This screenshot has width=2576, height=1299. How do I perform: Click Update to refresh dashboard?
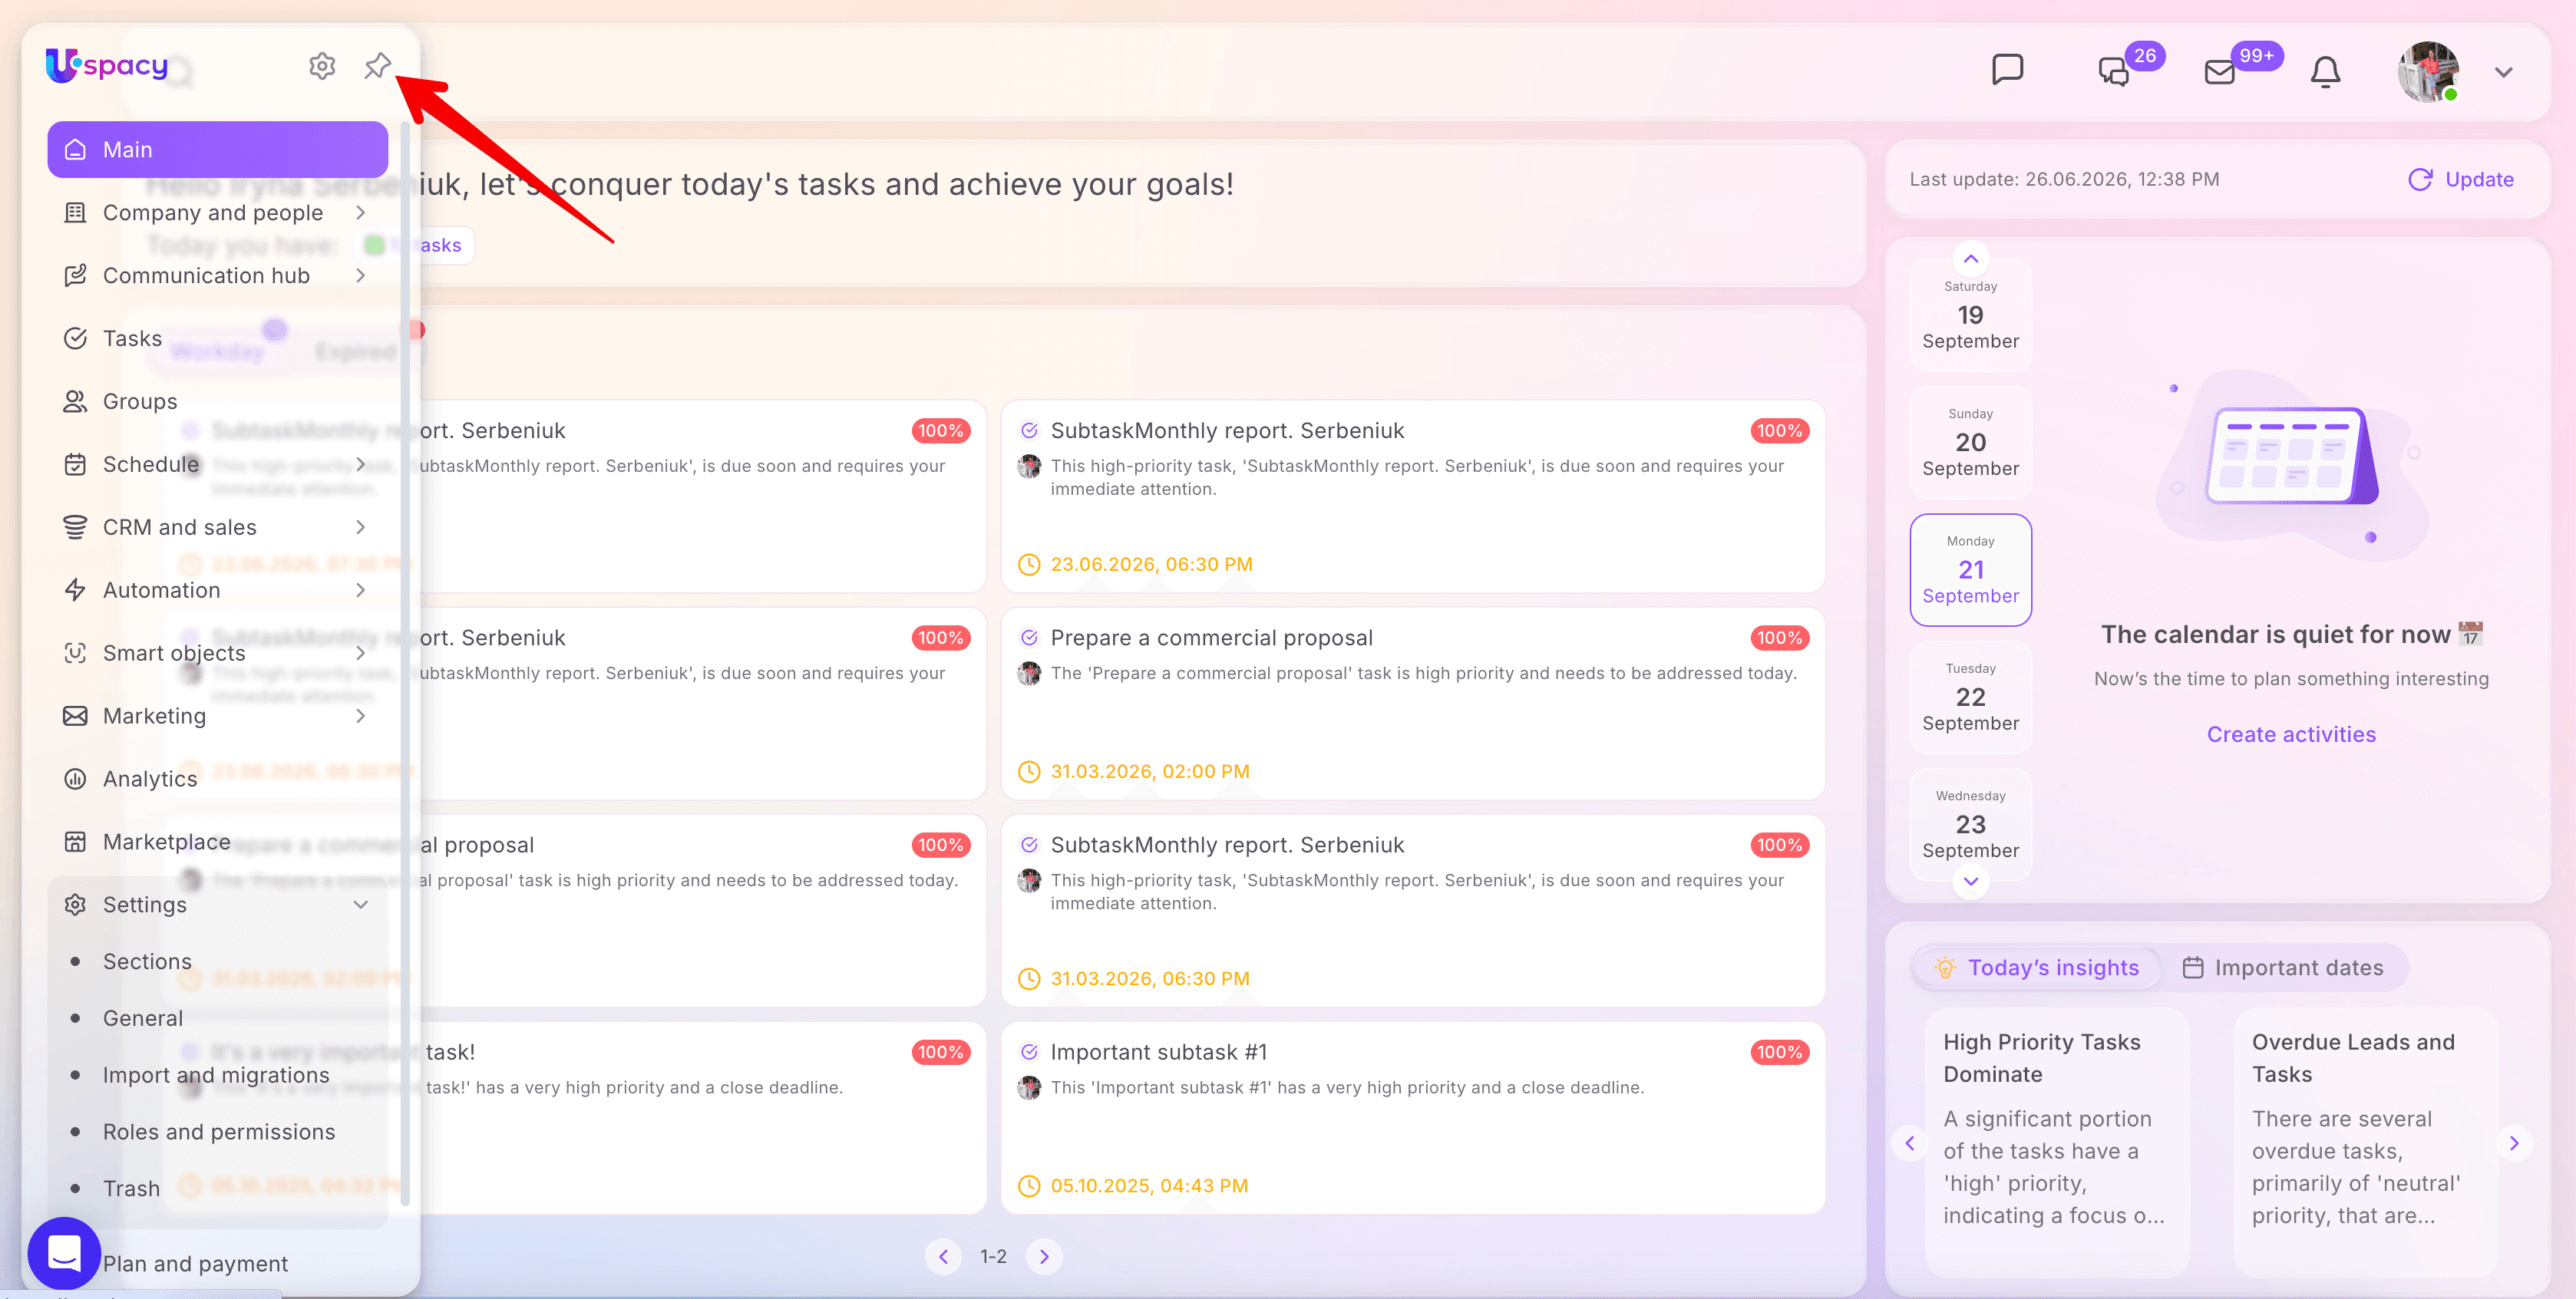[2461, 180]
